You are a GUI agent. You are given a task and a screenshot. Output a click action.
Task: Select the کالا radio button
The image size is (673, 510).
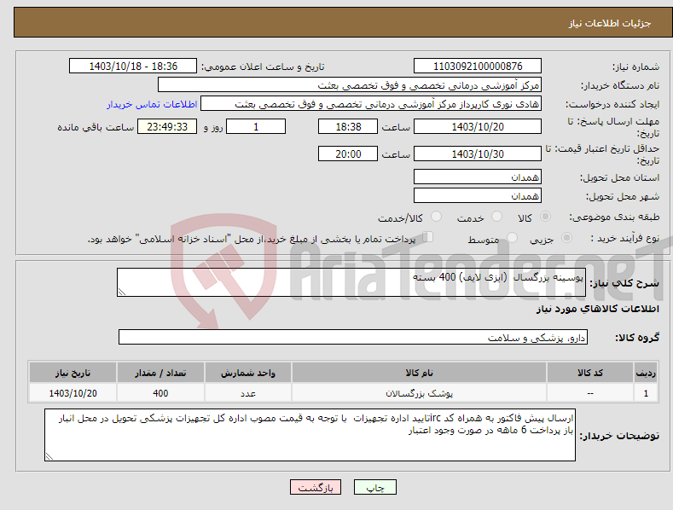coord(545,217)
